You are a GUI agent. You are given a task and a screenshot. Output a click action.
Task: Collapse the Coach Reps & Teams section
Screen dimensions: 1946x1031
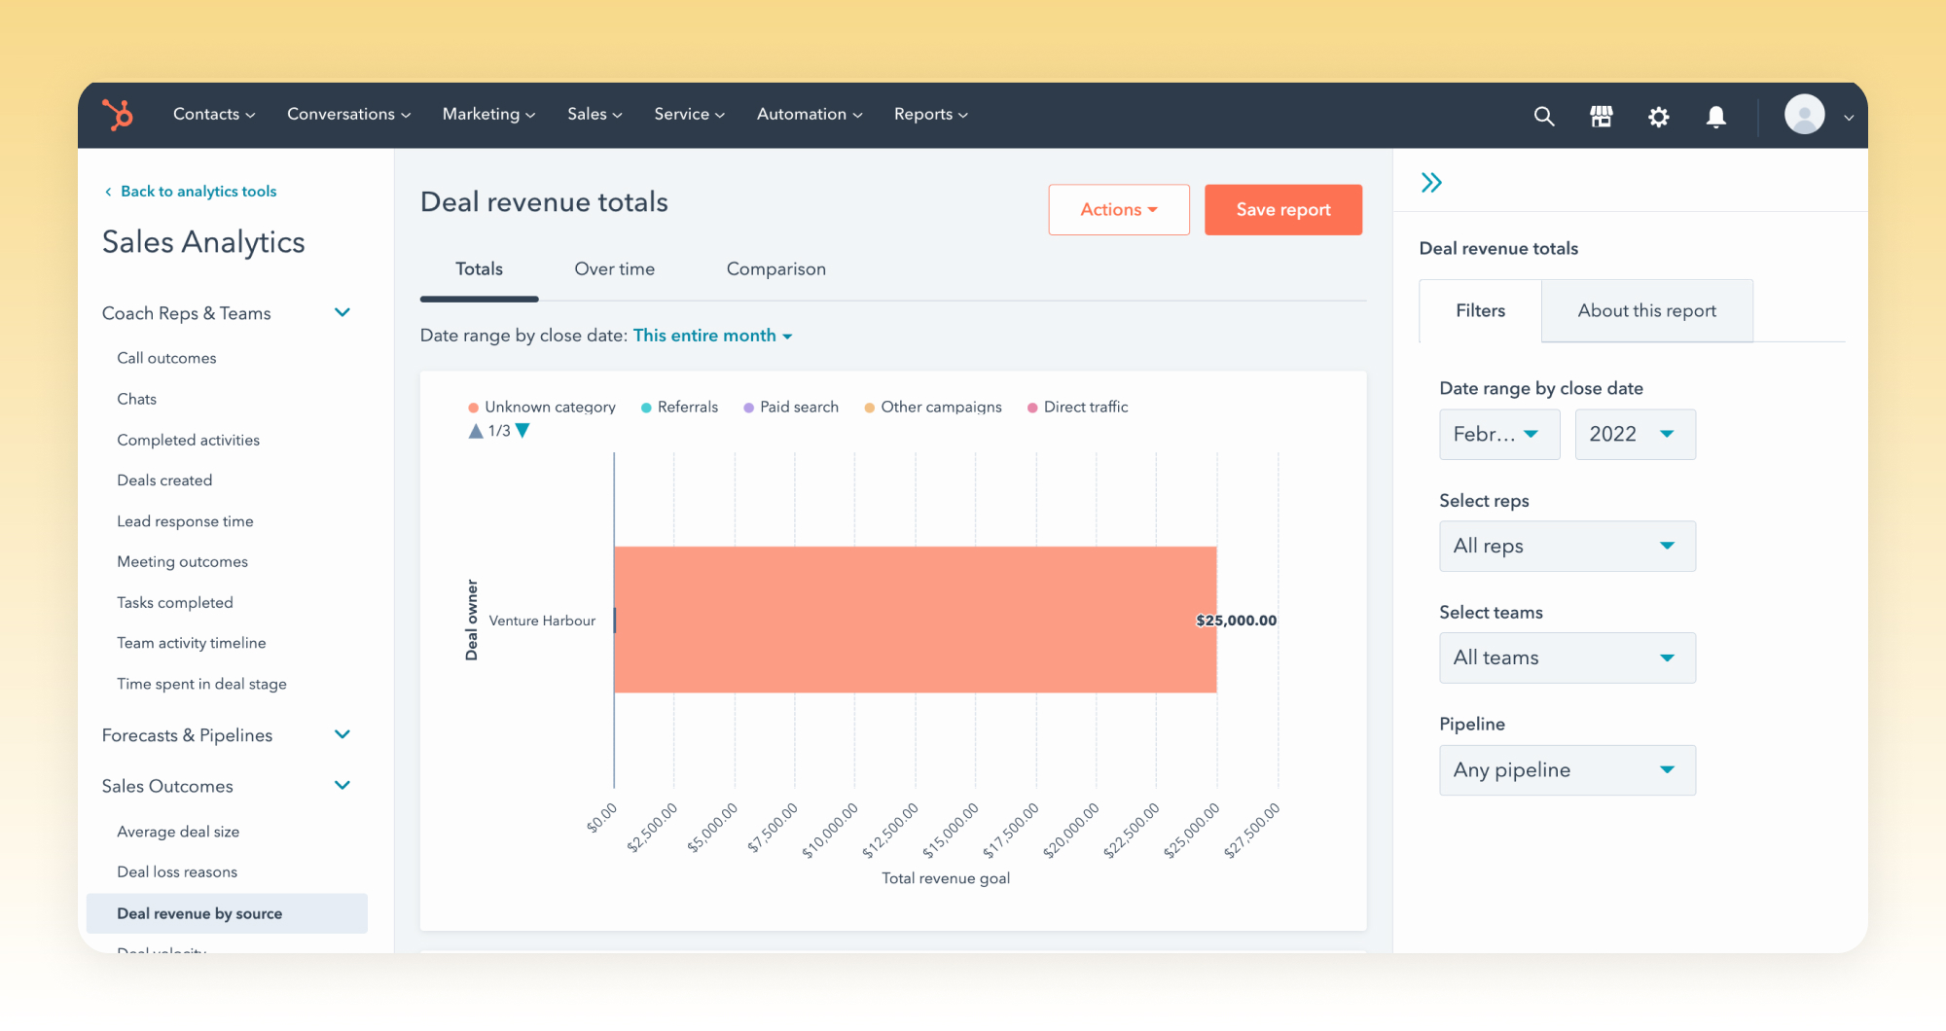coord(342,312)
